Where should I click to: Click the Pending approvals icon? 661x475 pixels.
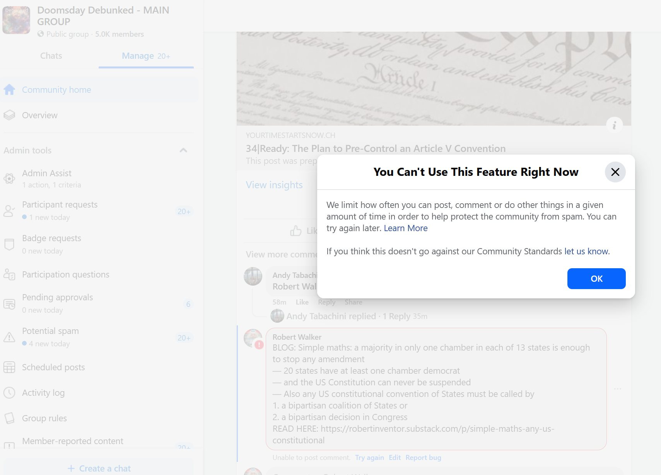pyautogui.click(x=9, y=304)
